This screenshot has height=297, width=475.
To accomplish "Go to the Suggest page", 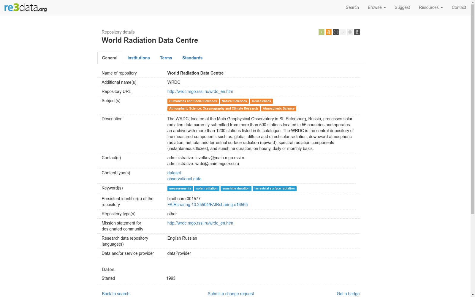I will coord(402,7).
